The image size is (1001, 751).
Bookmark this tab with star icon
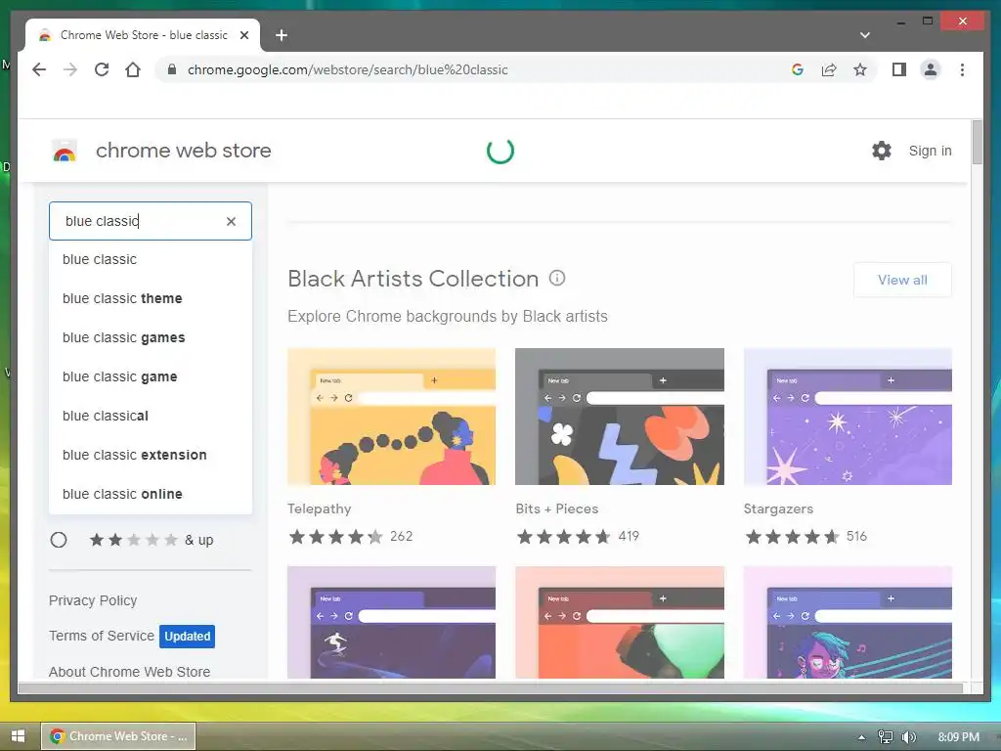[860, 69]
